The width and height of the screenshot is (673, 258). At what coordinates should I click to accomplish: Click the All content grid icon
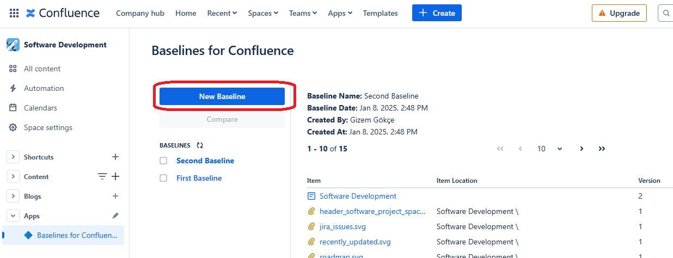(x=13, y=69)
